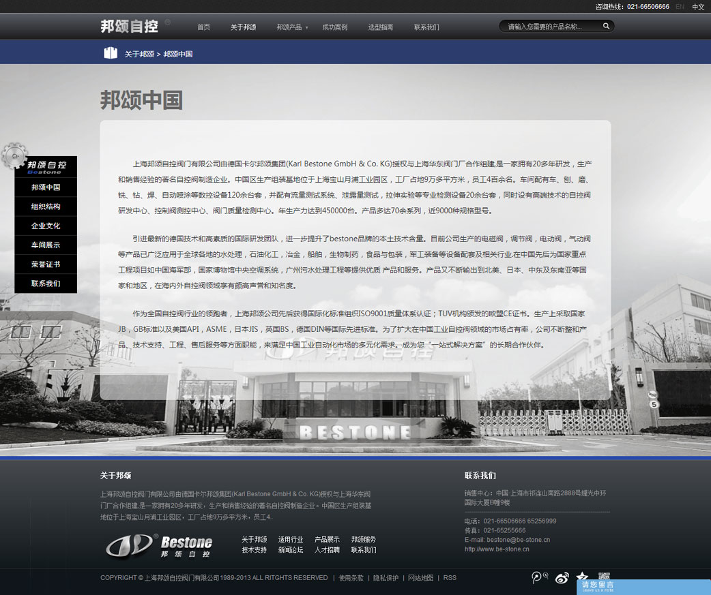Click footer link 适用行业
711x595 pixels.
(291, 539)
